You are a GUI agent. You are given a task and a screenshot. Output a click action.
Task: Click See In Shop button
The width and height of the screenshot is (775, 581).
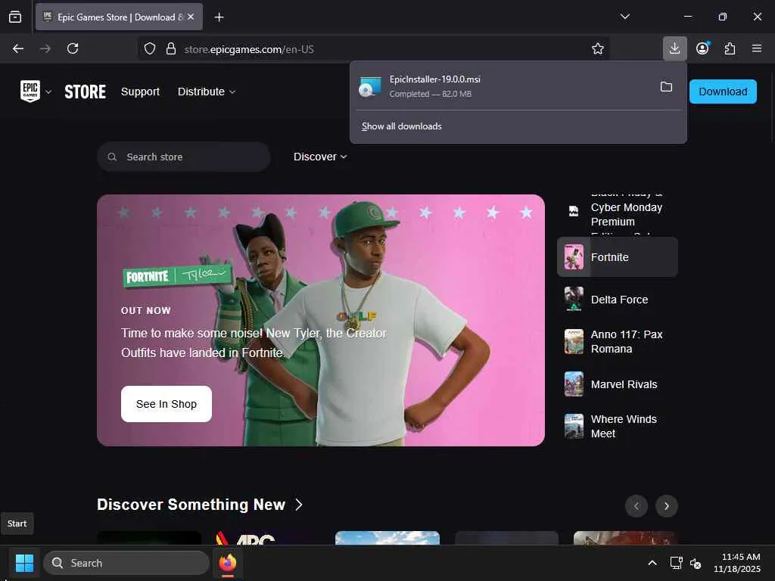(166, 404)
